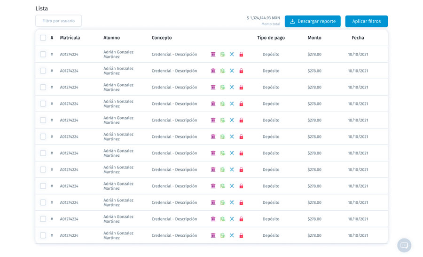Click green clipboard icon in ninth table row
Screen dimensions: 423x257
click(223, 186)
